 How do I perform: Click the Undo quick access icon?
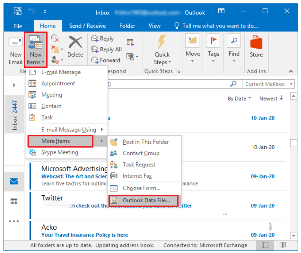tap(32, 11)
